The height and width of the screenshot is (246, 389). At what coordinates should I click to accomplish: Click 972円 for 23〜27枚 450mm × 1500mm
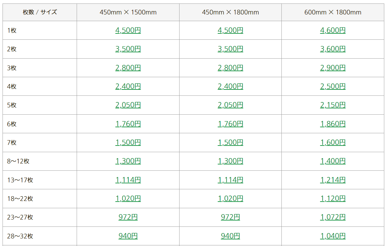[128, 217]
